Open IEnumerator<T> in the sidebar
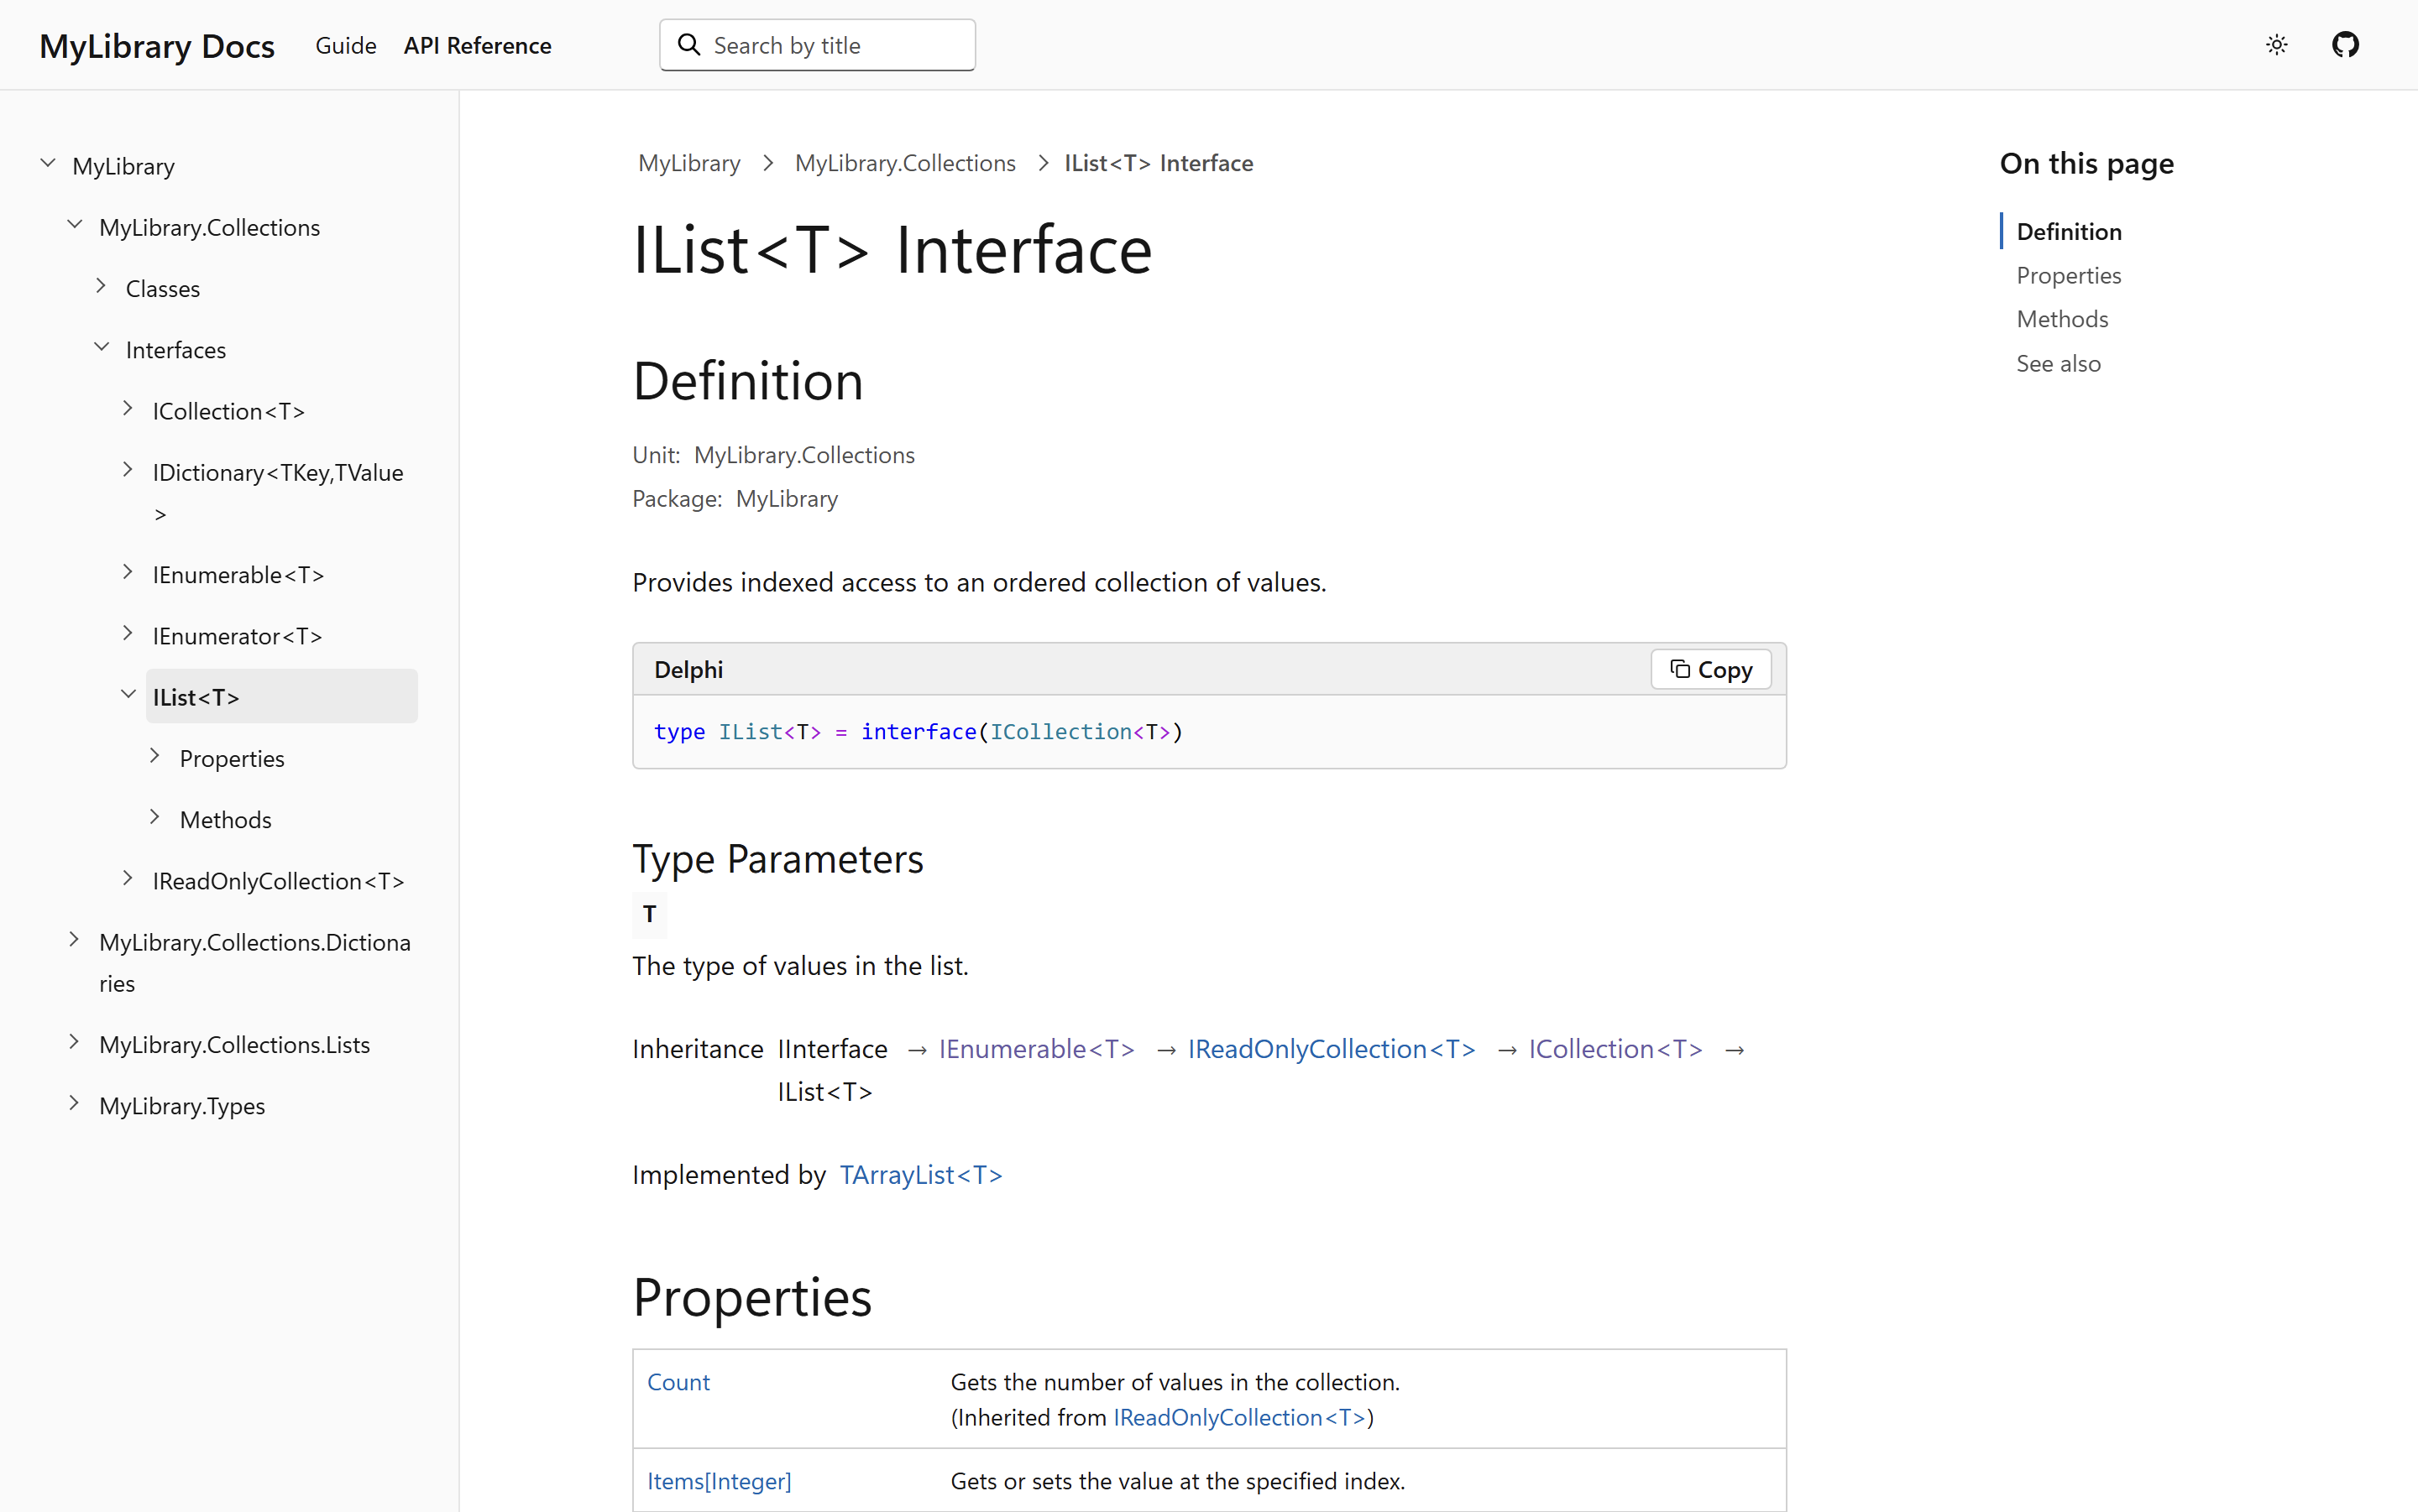The width and height of the screenshot is (2418, 1512). tap(237, 636)
